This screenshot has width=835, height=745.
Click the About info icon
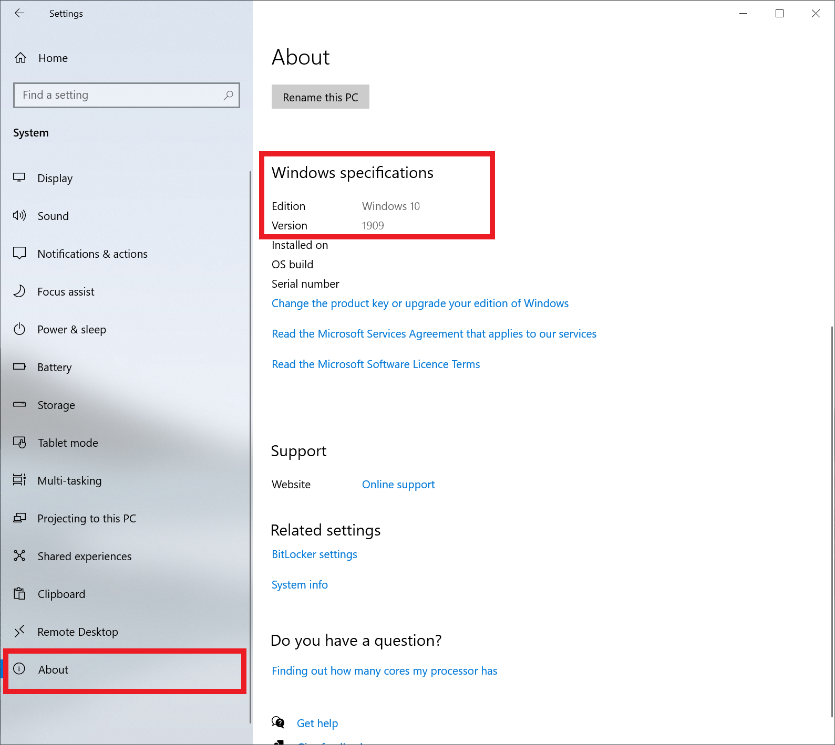click(x=19, y=669)
